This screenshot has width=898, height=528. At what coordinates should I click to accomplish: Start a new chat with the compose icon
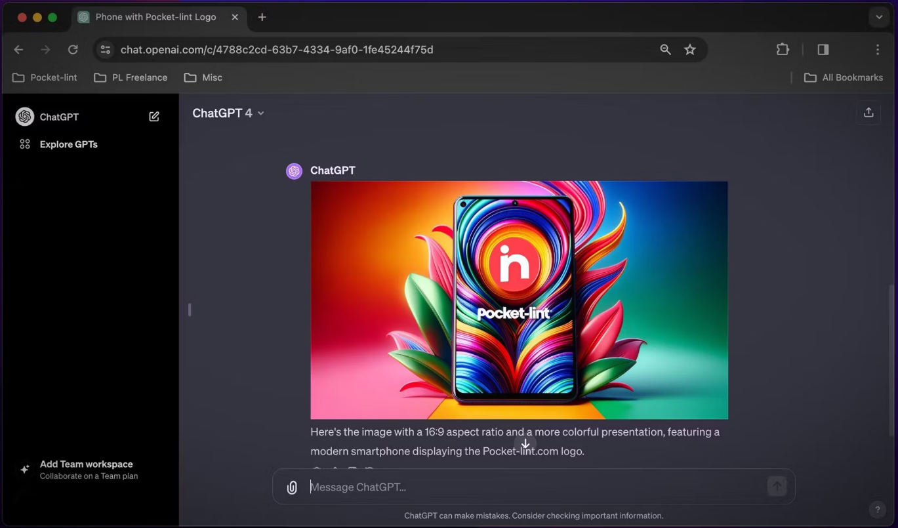(154, 117)
